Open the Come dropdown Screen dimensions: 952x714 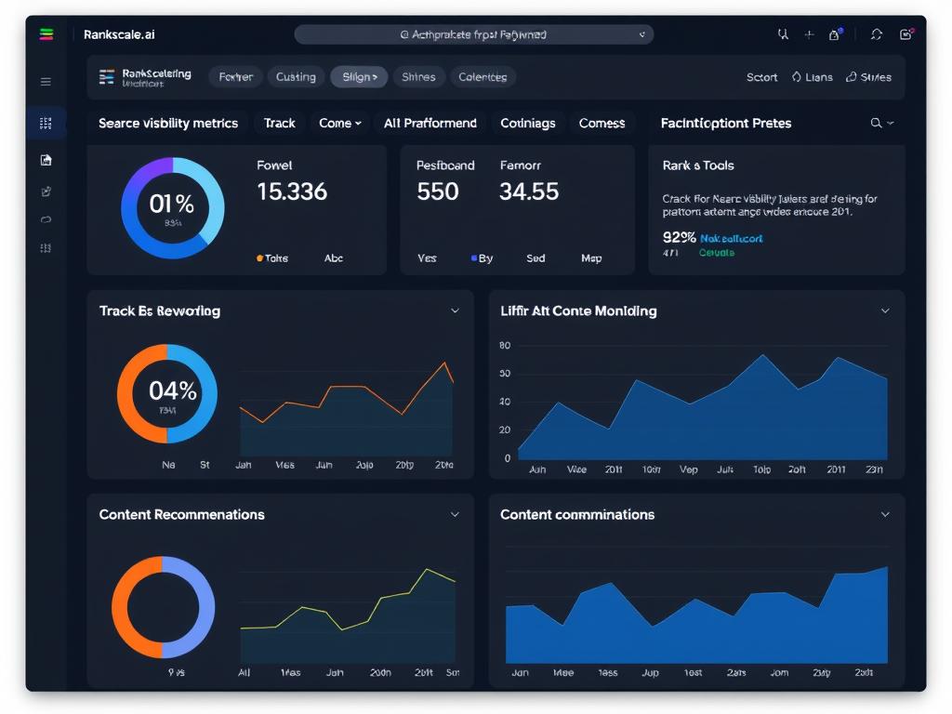click(339, 123)
